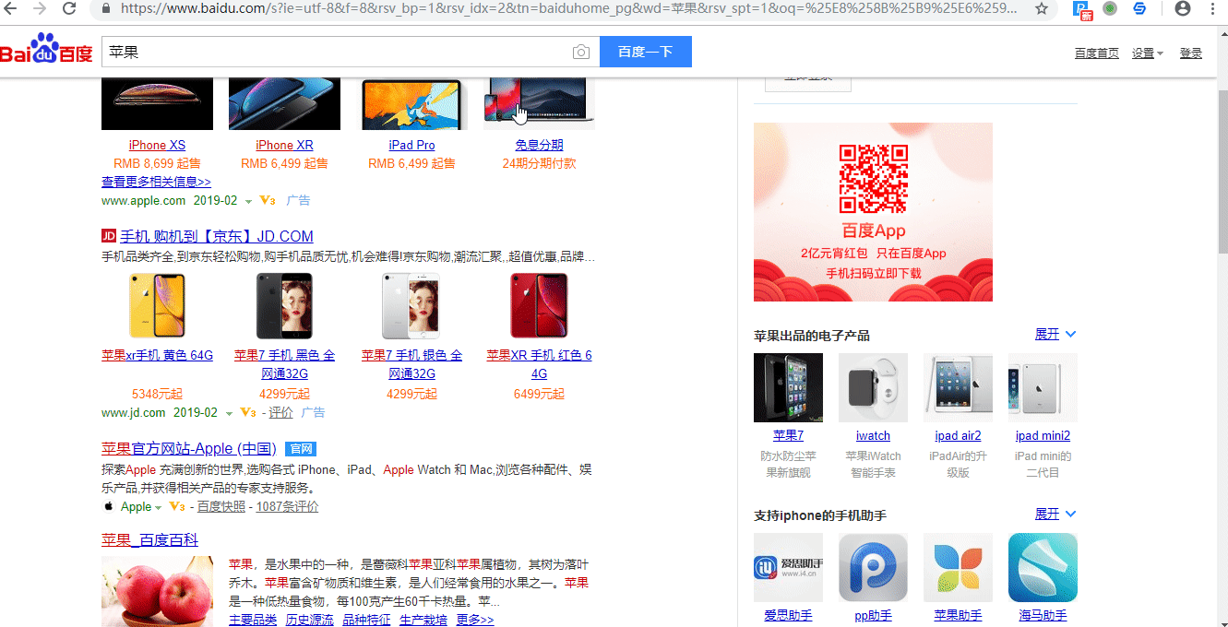Open the ipad mini2 sidebar link
Screen dimensions: 1228x627
point(1043,435)
